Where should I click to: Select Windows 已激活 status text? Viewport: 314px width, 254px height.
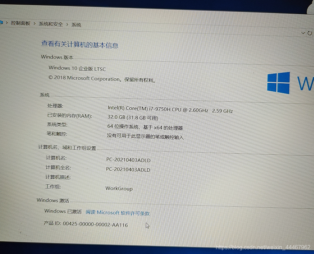tap(63, 211)
